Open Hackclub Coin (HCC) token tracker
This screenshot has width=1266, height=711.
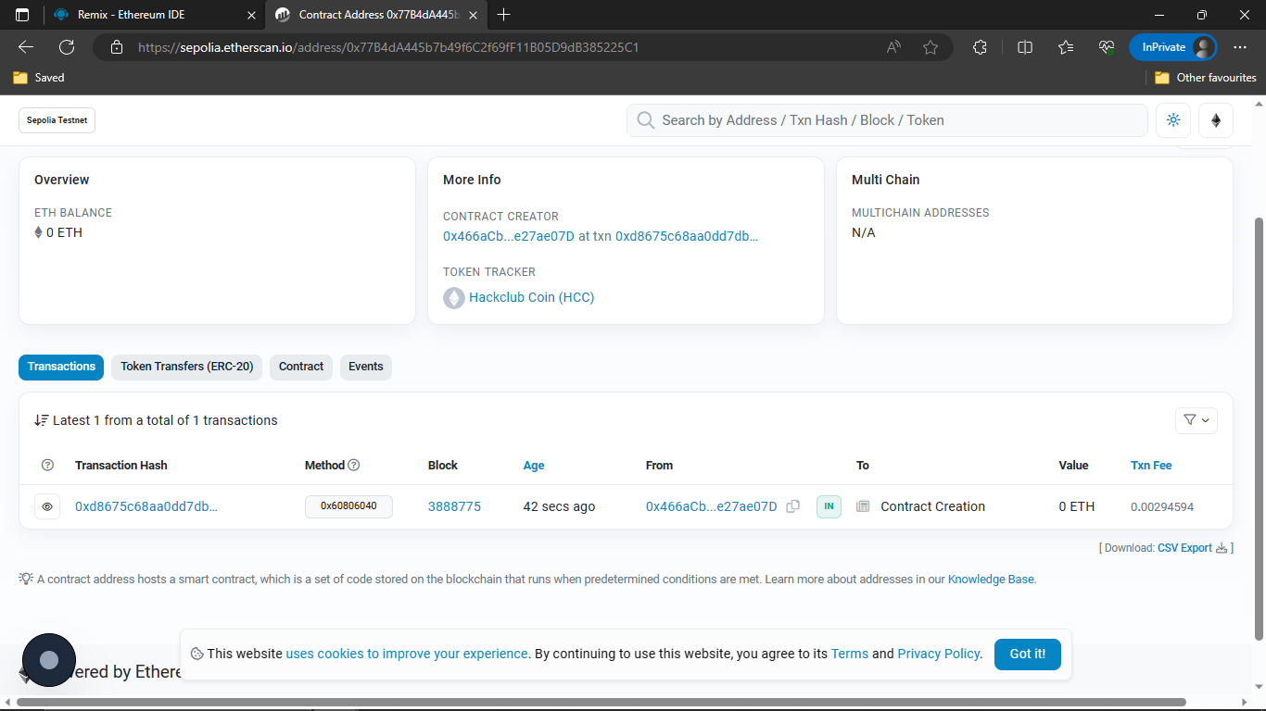pos(532,297)
